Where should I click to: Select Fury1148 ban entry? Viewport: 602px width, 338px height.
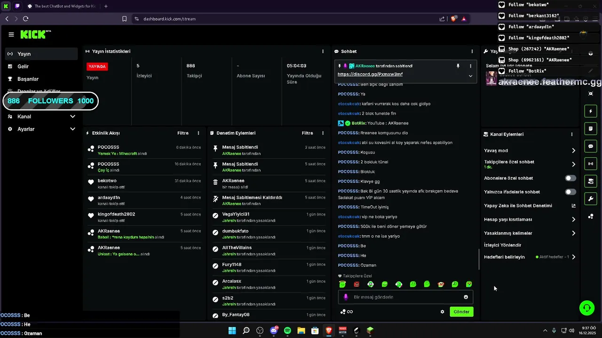269,267
